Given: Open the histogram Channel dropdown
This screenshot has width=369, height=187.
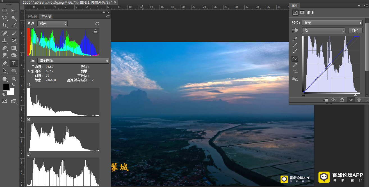Looking at the screenshot, I should [x=53, y=24].
